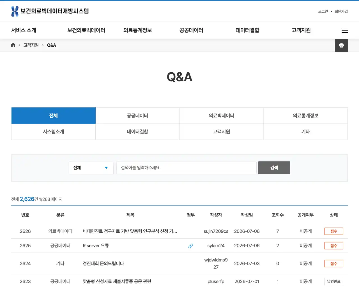Click the 검색 search button
Viewport: 359px width, 287px height.
274,168
